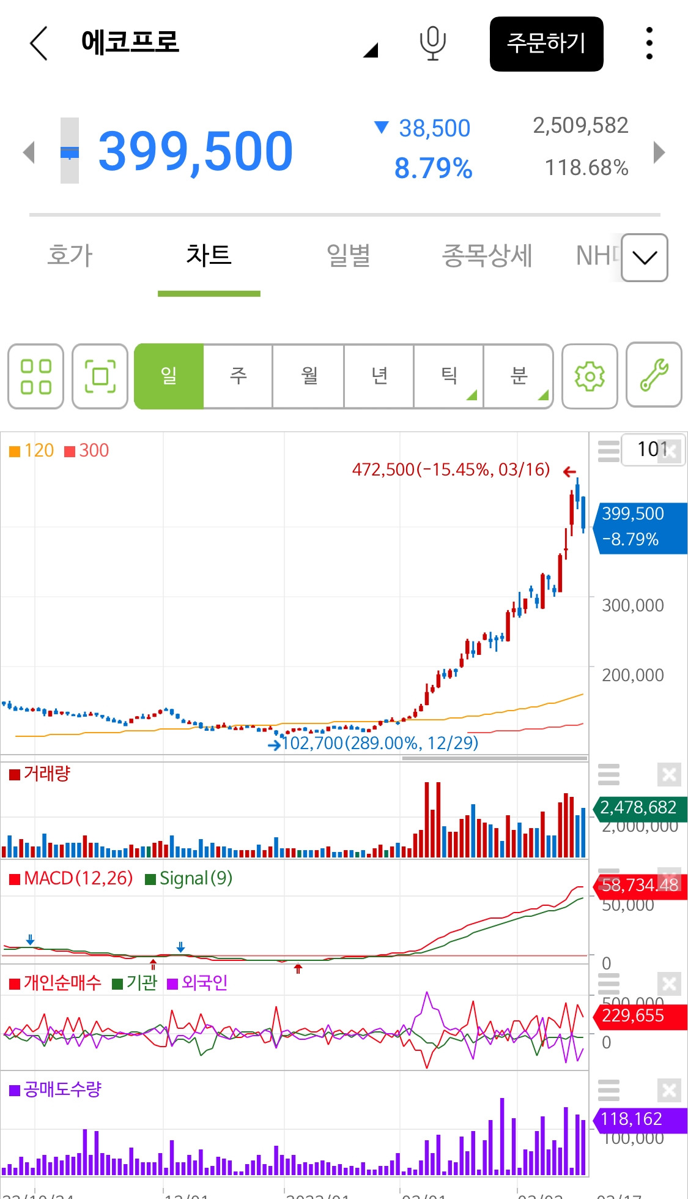
Task: Go to previous stock with left arrow
Action: pyautogui.click(x=28, y=152)
